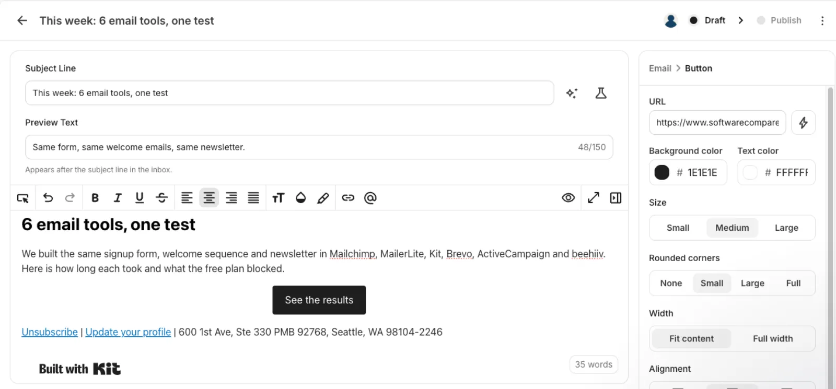
Task: Insert personalization with the @ icon
Action: coord(370,198)
